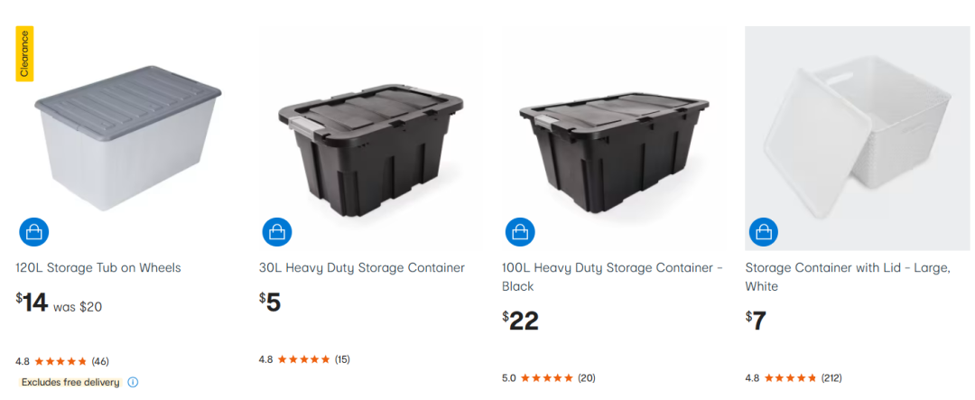
Task: Click the Clearance badge on the storage tub
Action: coord(25,53)
